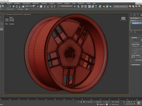The height and width of the screenshot is (106, 142).
Task: Open the Hierarchy command panel tab
Action: [x=138, y=15]
